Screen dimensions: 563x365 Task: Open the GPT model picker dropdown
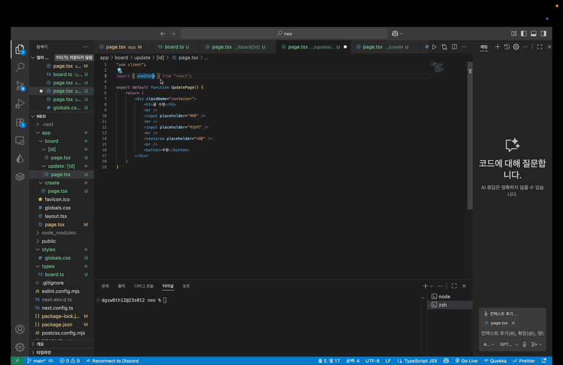[x=509, y=344]
